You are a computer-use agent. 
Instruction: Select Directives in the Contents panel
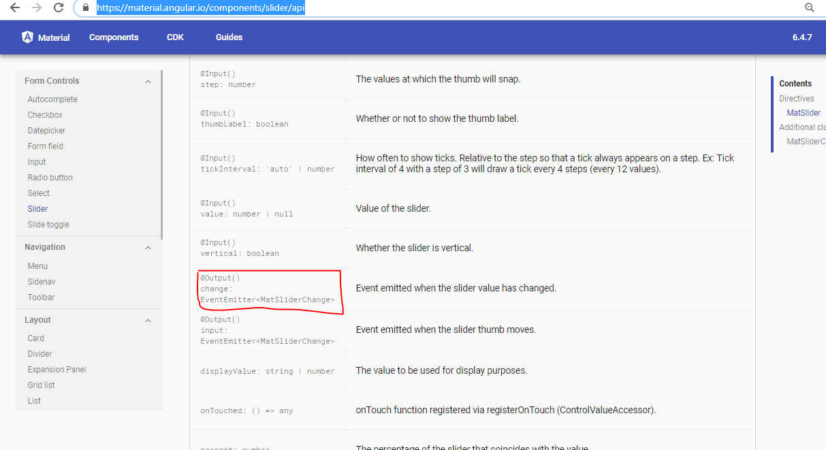click(x=796, y=98)
